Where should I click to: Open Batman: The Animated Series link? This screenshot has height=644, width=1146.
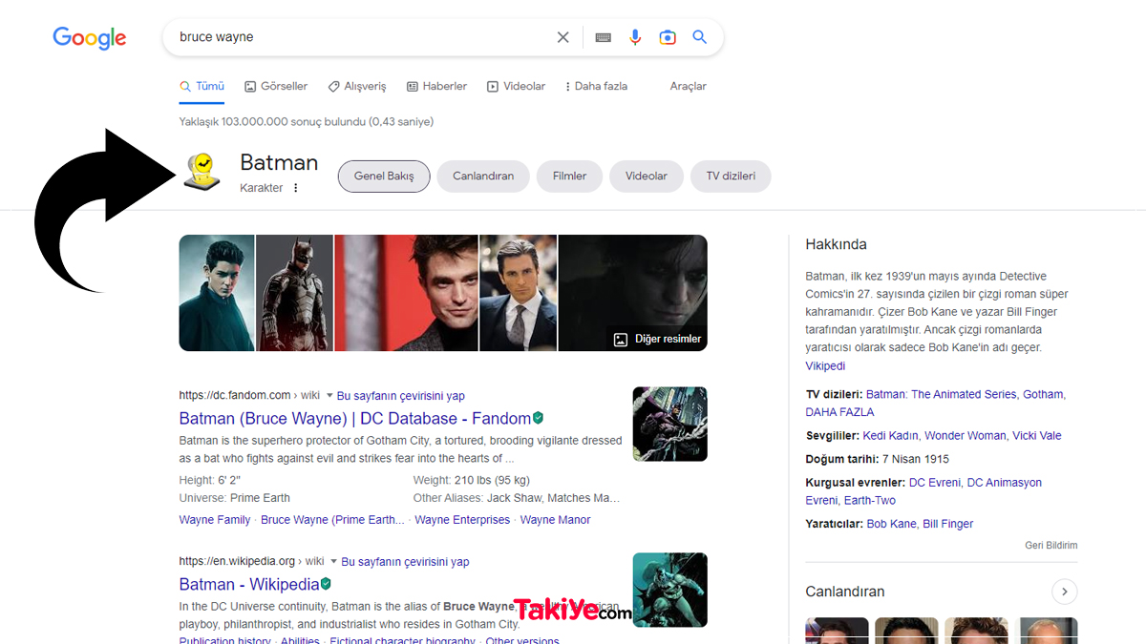tap(941, 394)
